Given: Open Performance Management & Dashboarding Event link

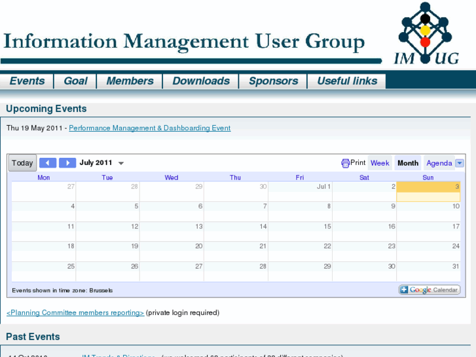Looking at the screenshot, I should 149,128.
